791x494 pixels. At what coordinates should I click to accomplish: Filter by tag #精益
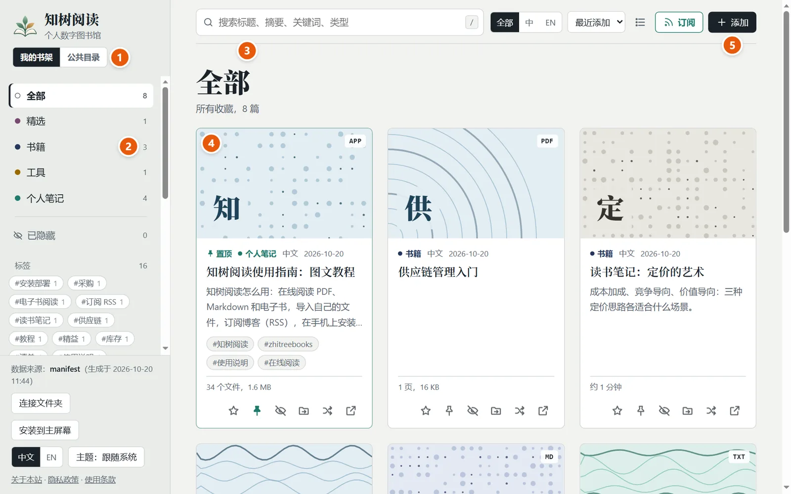tap(72, 339)
